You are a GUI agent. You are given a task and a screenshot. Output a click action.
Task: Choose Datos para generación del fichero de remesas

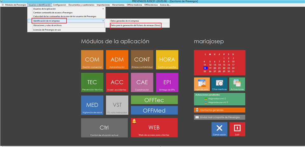(x=135, y=25)
